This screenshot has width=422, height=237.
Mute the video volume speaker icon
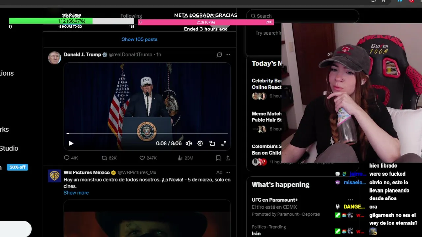189,143
